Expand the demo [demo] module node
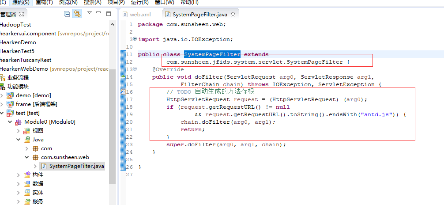 (3, 95)
